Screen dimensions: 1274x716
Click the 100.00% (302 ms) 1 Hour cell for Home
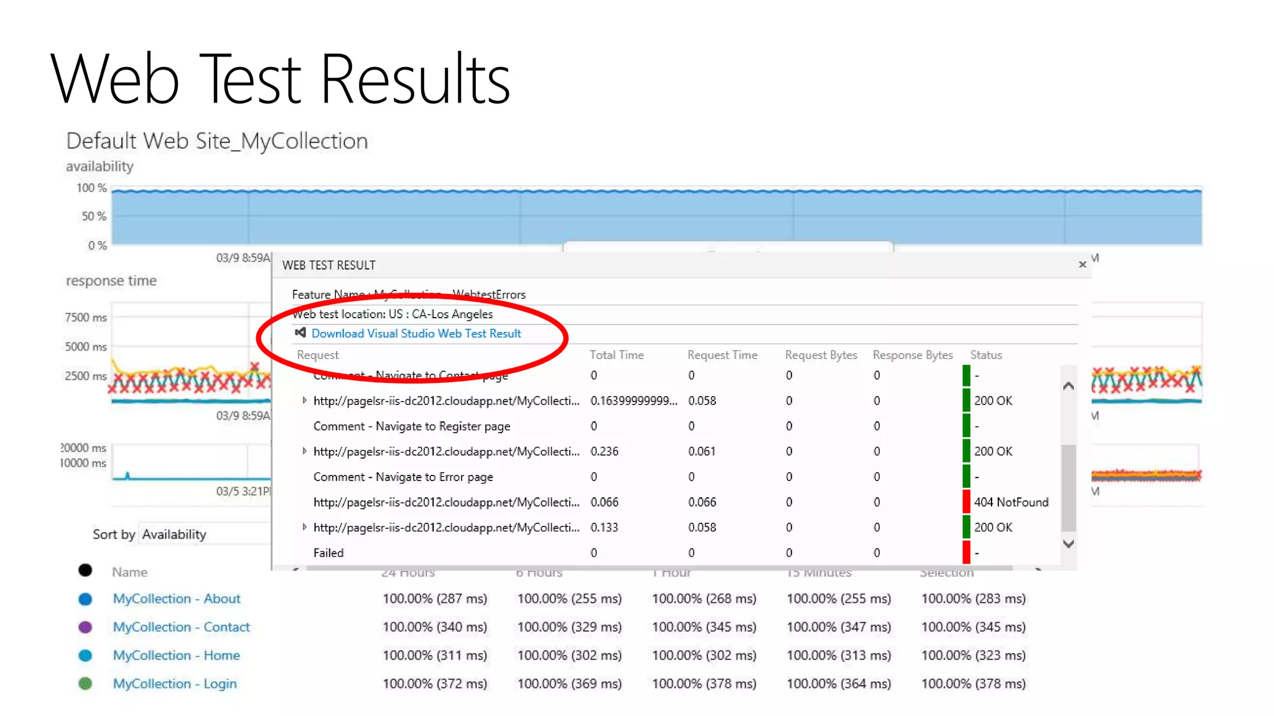pyautogui.click(x=704, y=655)
